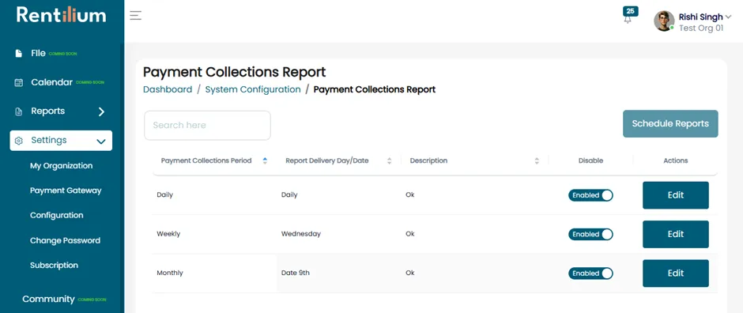
Task: Click the Calendar icon in sidebar
Action: (18, 83)
